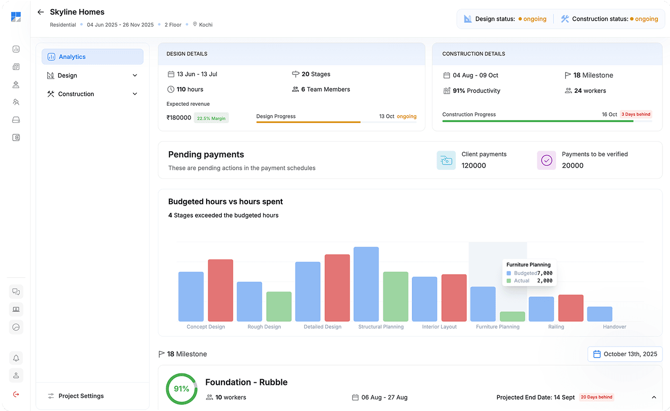Click the orange Design Progress bar
Image resolution: width=670 pixels, height=411 pixels.
coord(308,122)
